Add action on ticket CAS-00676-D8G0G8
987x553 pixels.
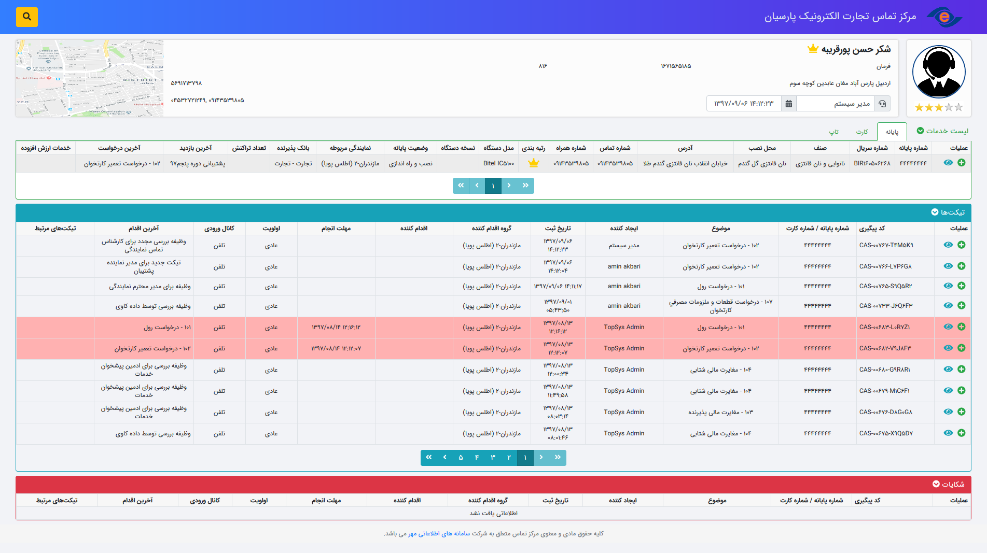(x=962, y=412)
